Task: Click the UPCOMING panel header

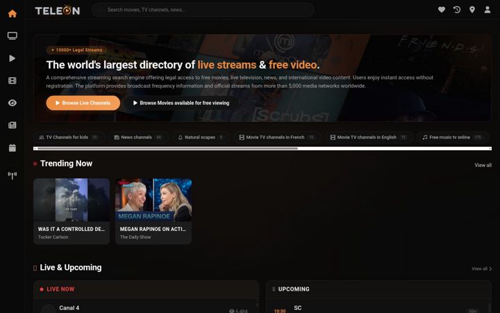Action: tap(378, 289)
